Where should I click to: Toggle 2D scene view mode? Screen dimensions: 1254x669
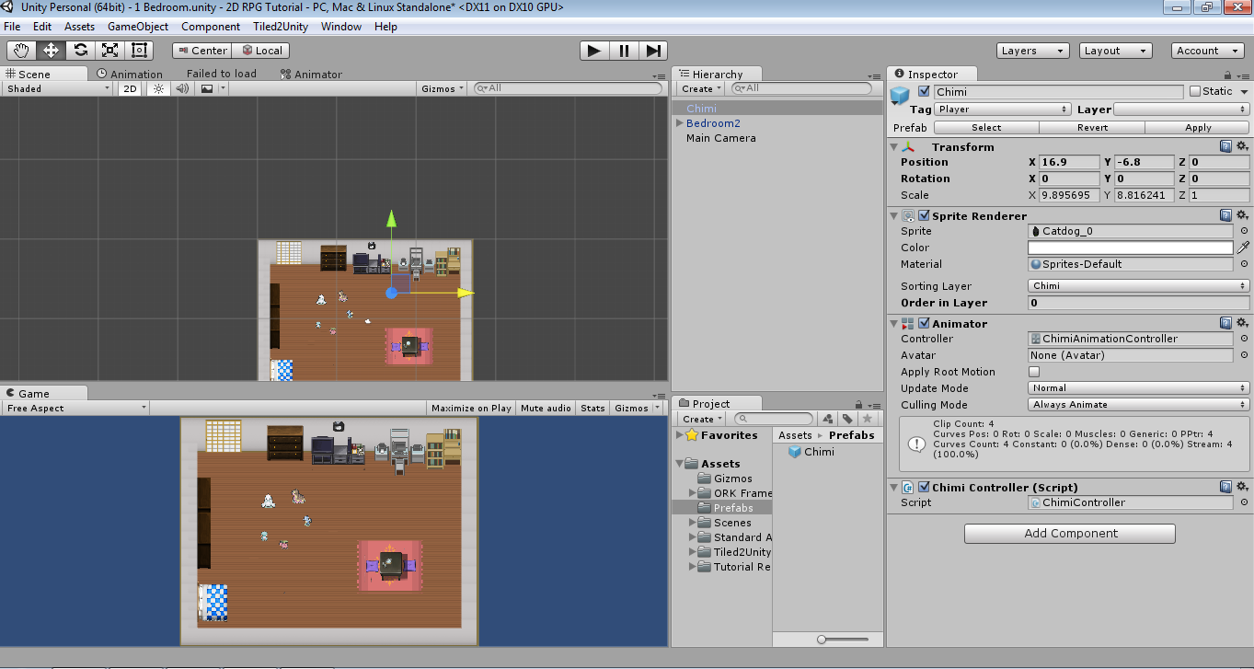point(131,88)
